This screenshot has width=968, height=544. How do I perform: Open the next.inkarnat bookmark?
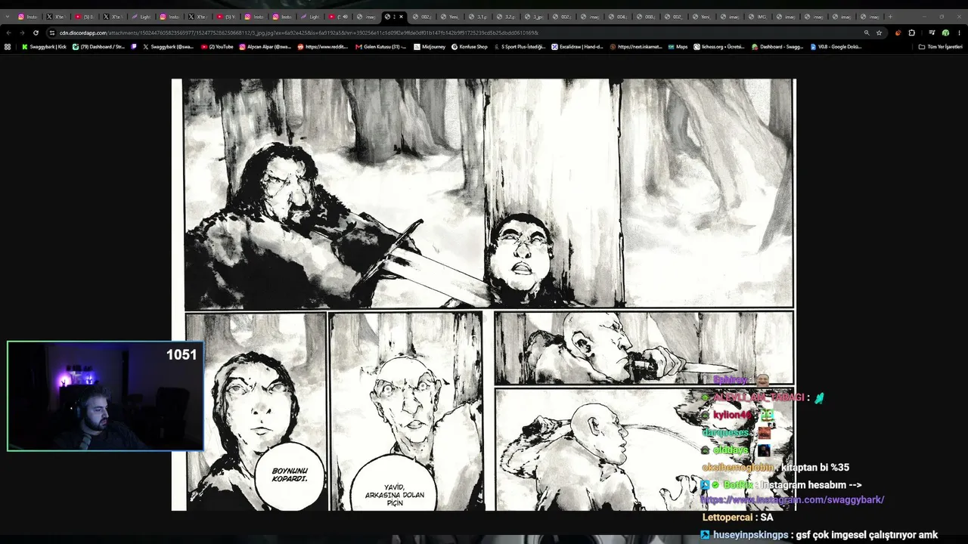(635, 47)
